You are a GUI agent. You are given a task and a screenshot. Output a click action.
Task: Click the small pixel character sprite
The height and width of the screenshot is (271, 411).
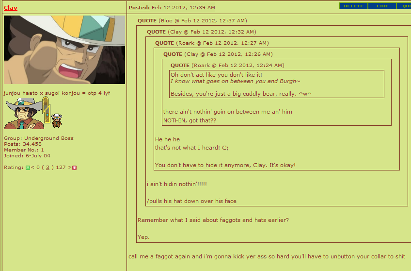pos(57,120)
